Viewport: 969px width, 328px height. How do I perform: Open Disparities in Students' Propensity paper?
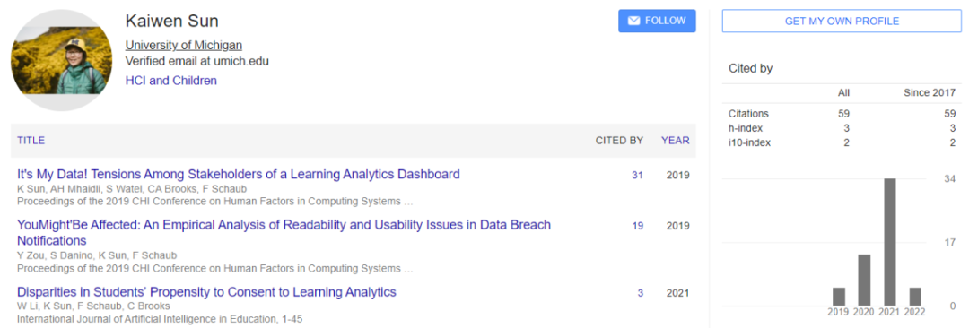[206, 291]
